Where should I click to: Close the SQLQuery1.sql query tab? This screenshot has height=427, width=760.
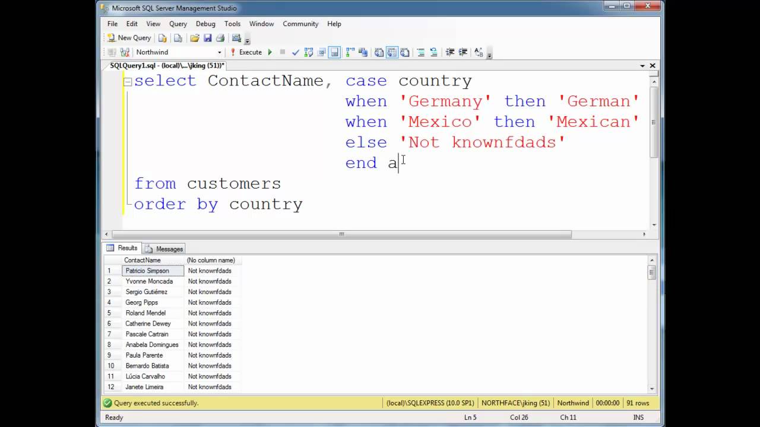653,66
